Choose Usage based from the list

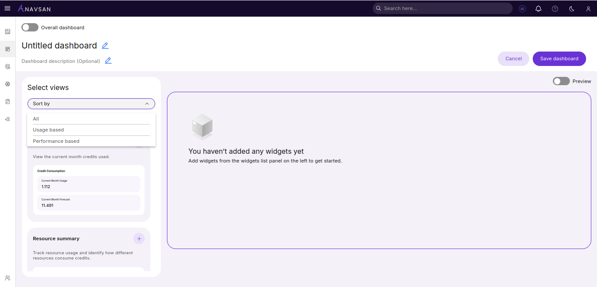[x=48, y=130]
